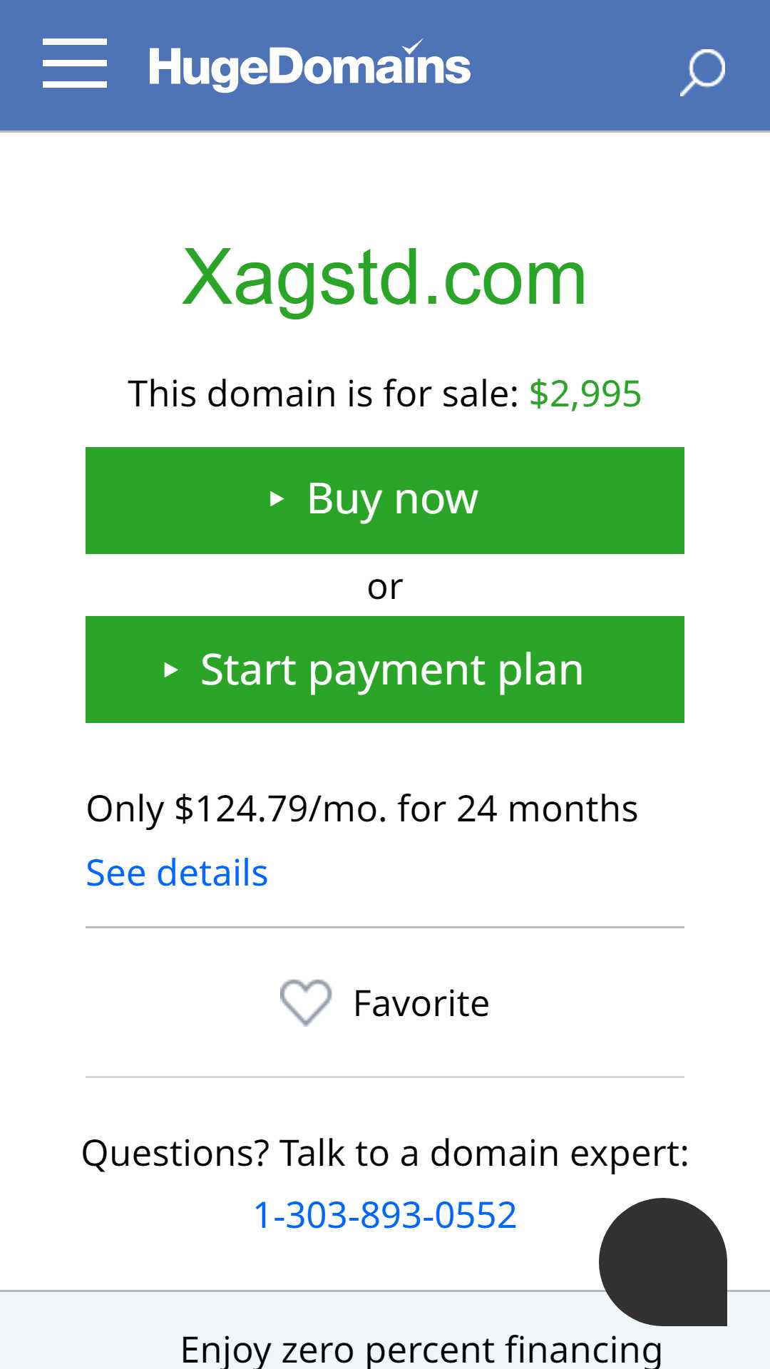Click the Xagstd.com domain title
The width and height of the screenshot is (770, 1369).
pos(385,278)
